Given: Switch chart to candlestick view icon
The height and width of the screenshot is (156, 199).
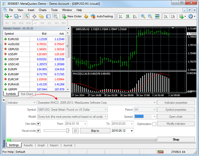Looking at the screenshot, I should coord(128,16).
